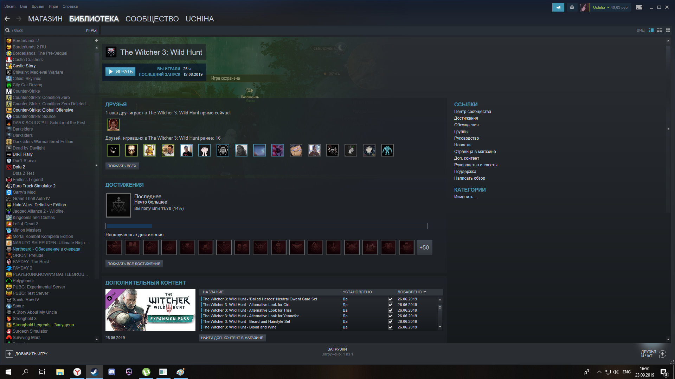Click the add game plus icon
The height and width of the screenshot is (379, 675).
(x=9, y=354)
